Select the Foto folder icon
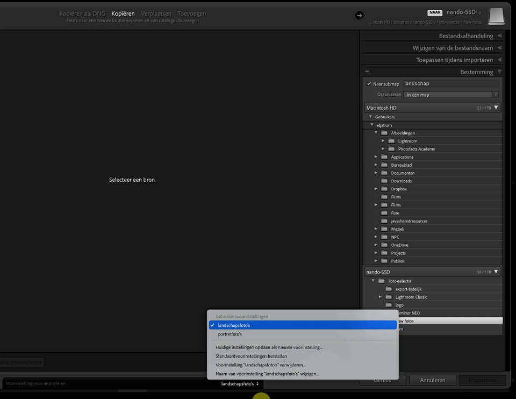Viewport: 516px width, 399px height. [x=384, y=213]
